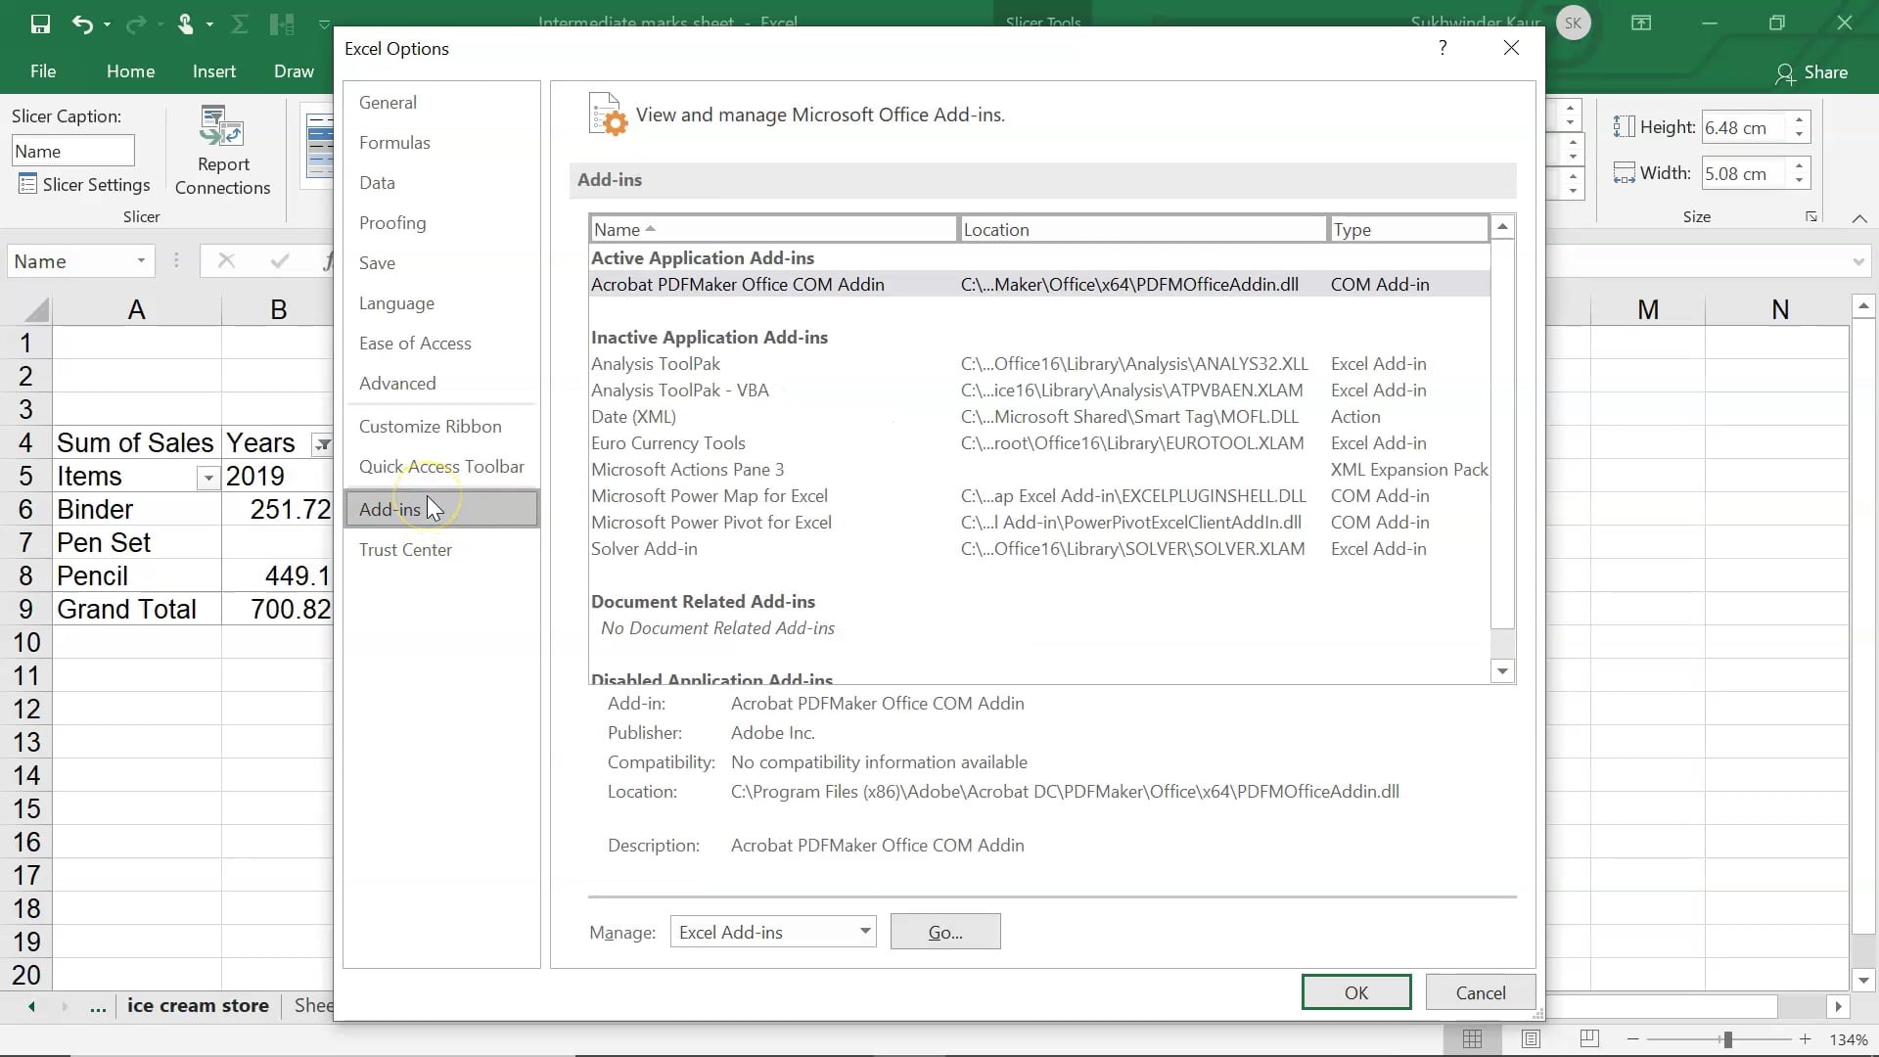Viewport: 1879px width, 1057px height.
Task: Open Help in the Excel Options dialog
Action: coord(1443,48)
